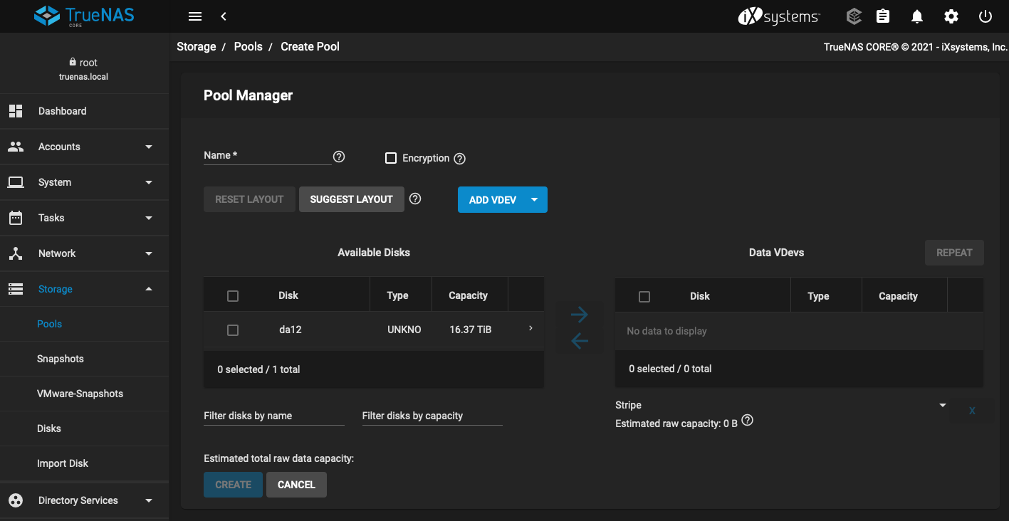Open VMware-Snapshots page
The height and width of the screenshot is (521, 1009).
tap(80, 394)
